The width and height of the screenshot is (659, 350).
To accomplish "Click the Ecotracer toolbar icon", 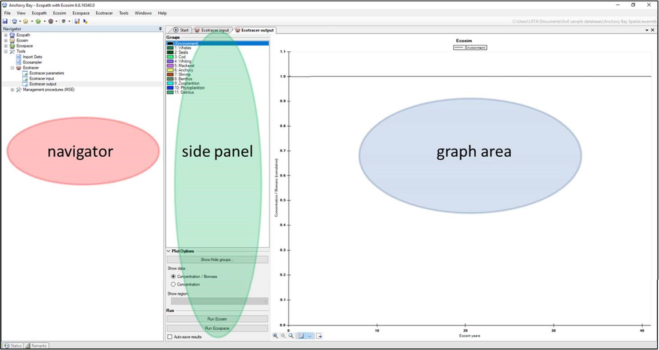I will (51, 21).
